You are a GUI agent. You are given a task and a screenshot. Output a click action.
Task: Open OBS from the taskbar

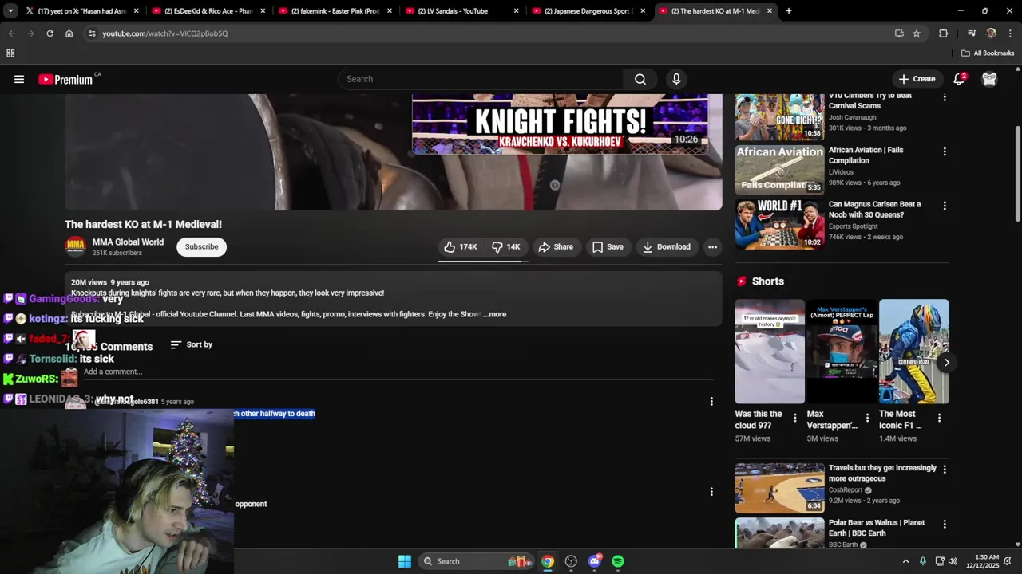(571, 561)
